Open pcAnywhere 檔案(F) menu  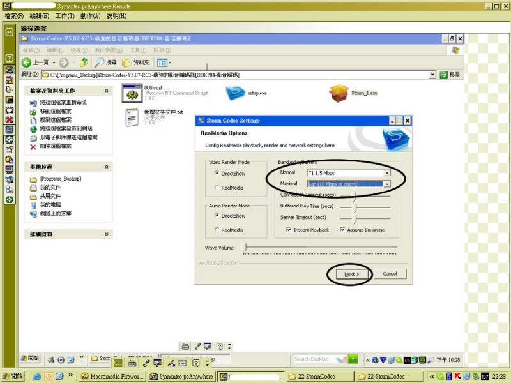pos(14,16)
